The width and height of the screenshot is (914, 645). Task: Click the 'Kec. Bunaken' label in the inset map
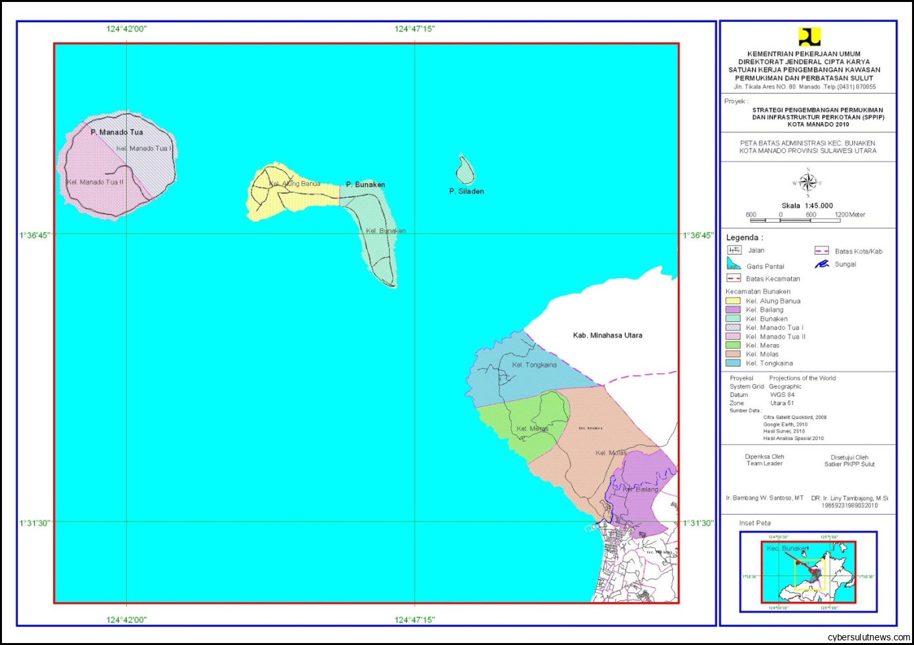787,548
